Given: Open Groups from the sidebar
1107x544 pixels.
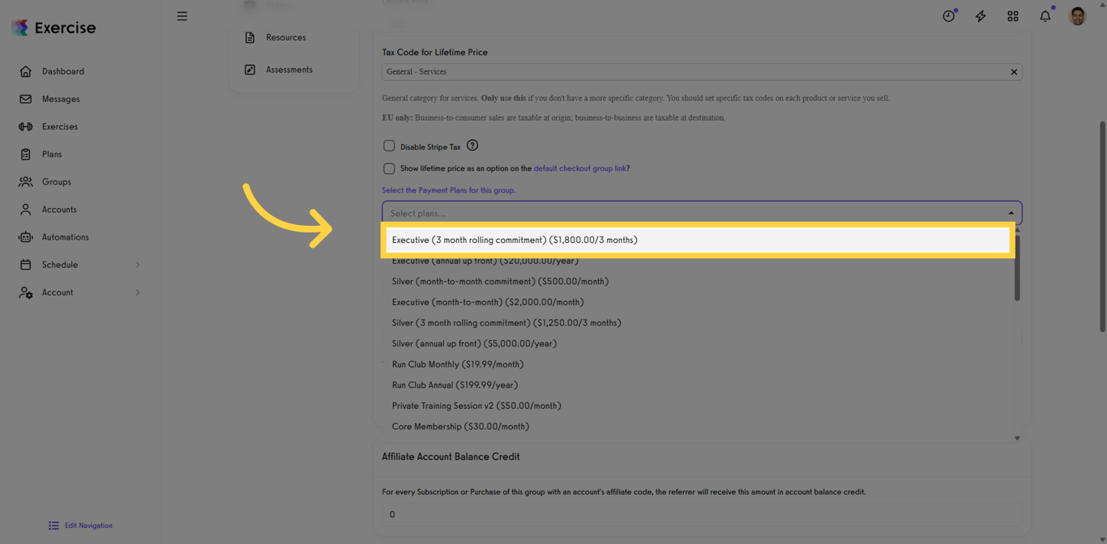Looking at the screenshot, I should [55, 181].
